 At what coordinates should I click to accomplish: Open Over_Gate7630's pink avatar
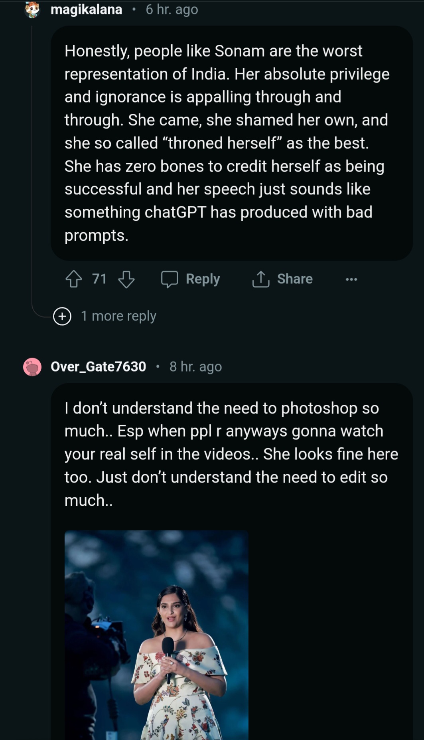point(32,366)
